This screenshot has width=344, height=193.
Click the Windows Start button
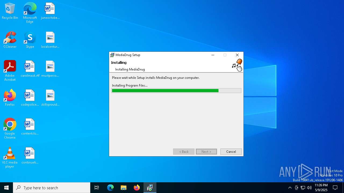coord(6,188)
